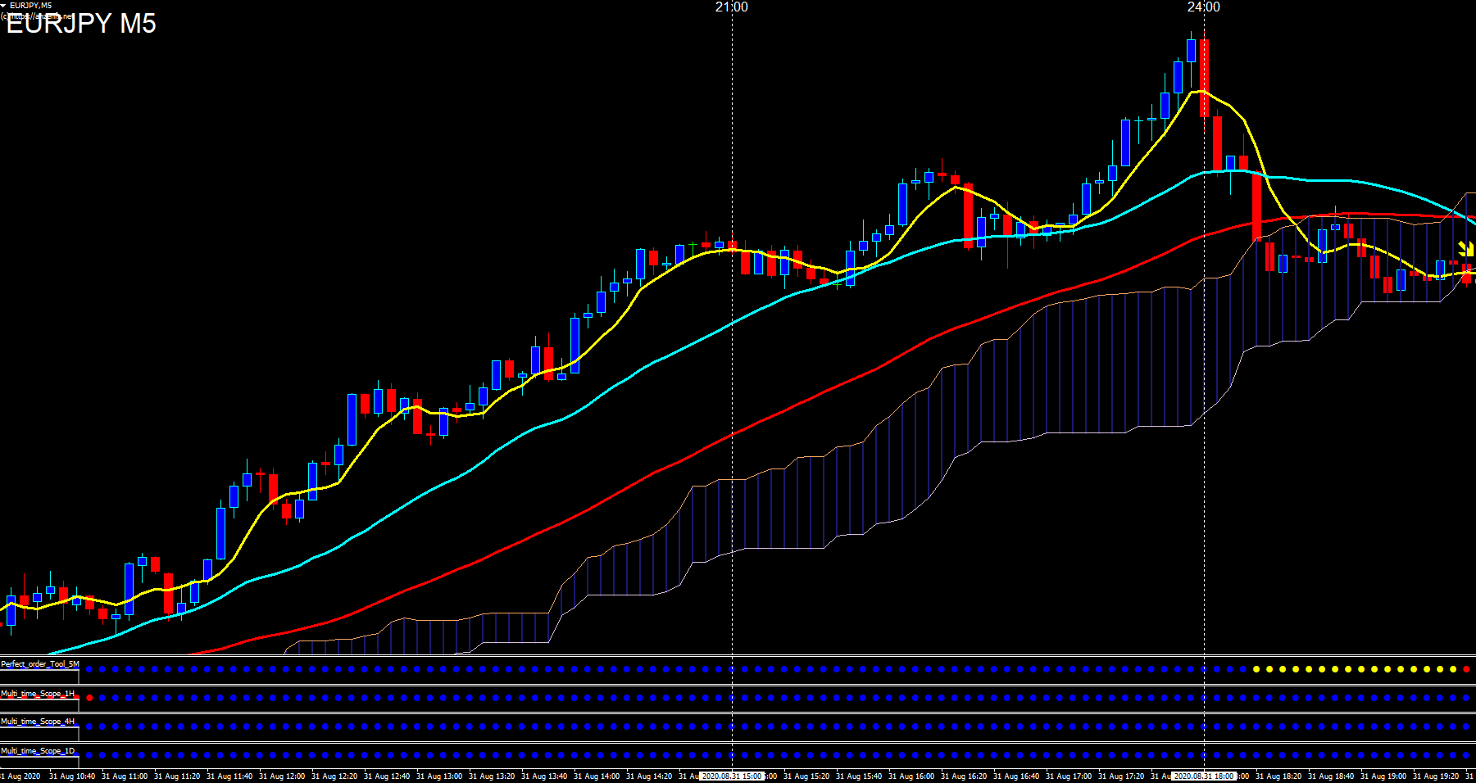The height and width of the screenshot is (783, 1476).
Task: Click the 31 Aug 11:40 time label
Action: tap(229, 776)
